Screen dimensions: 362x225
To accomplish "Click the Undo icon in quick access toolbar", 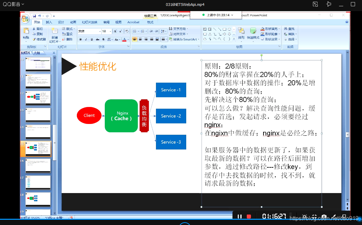I will pyautogui.click(x=40, y=16).
